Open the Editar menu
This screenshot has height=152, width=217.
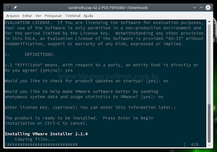27,16
